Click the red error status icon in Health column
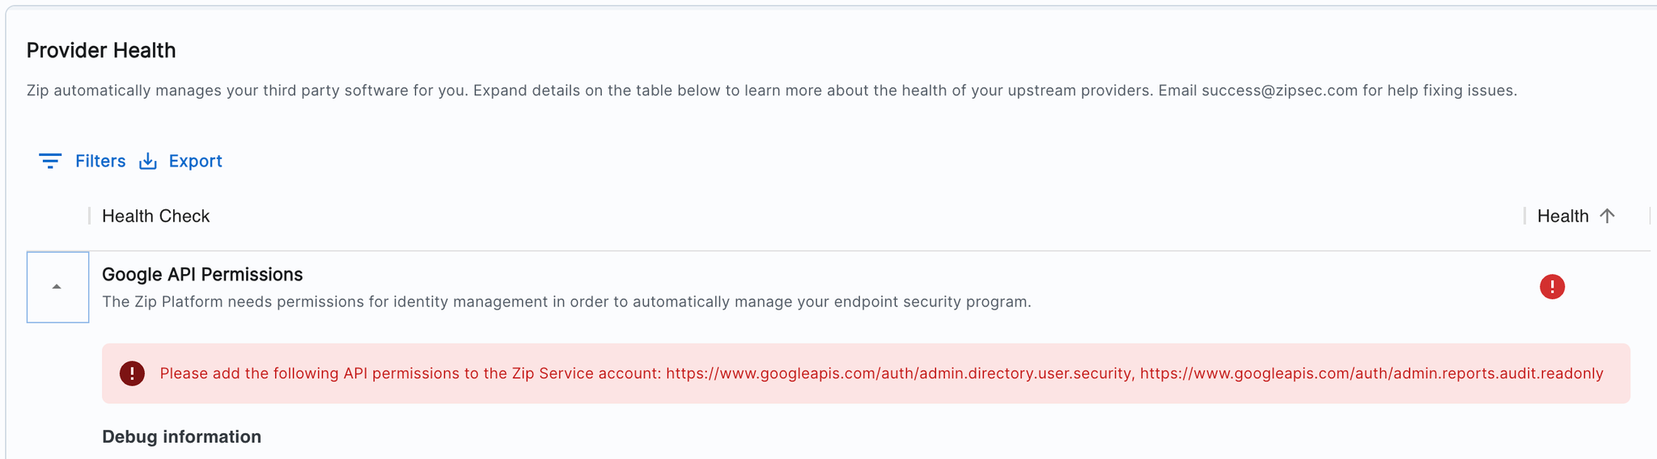 [x=1552, y=287]
